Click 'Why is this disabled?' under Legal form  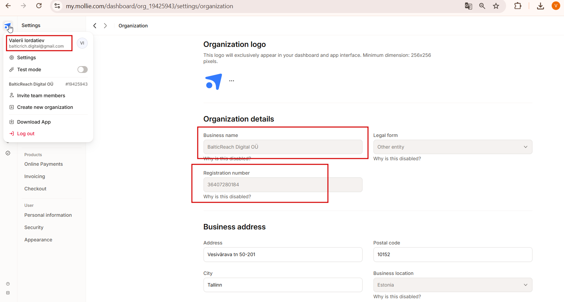(x=397, y=159)
